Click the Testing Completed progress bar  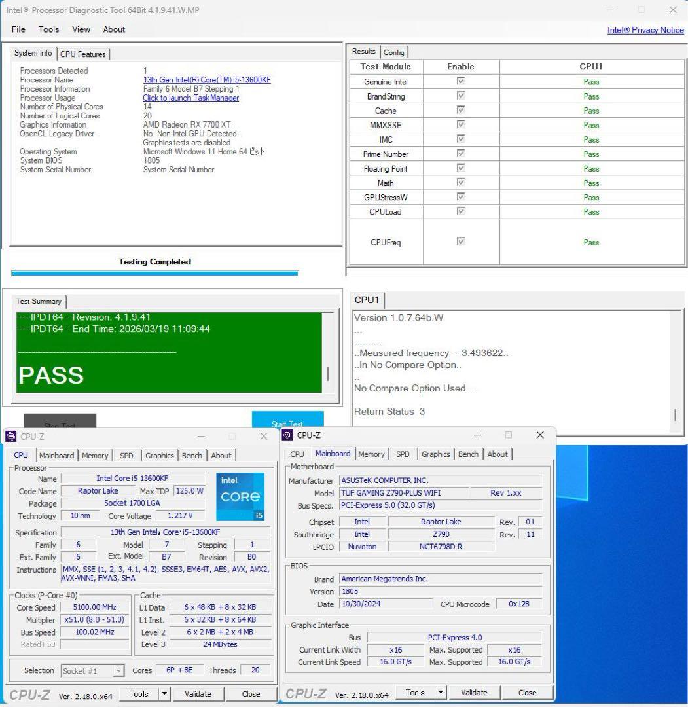click(x=154, y=273)
